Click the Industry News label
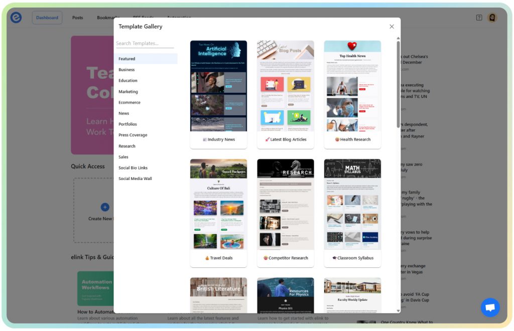This screenshot has width=514, height=331. click(x=219, y=139)
